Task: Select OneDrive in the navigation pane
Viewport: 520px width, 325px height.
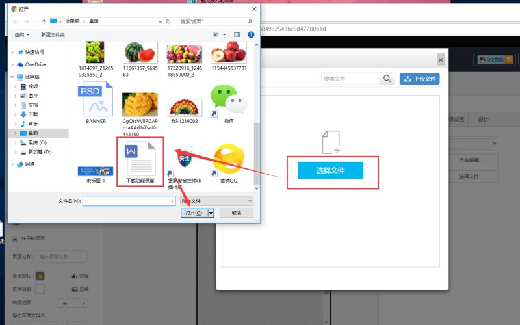Action: click(36, 64)
